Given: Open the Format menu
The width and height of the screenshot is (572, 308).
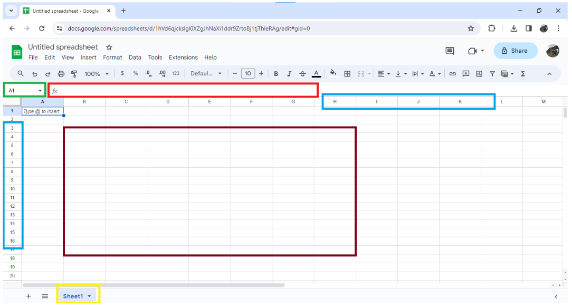Looking at the screenshot, I should 112,57.
